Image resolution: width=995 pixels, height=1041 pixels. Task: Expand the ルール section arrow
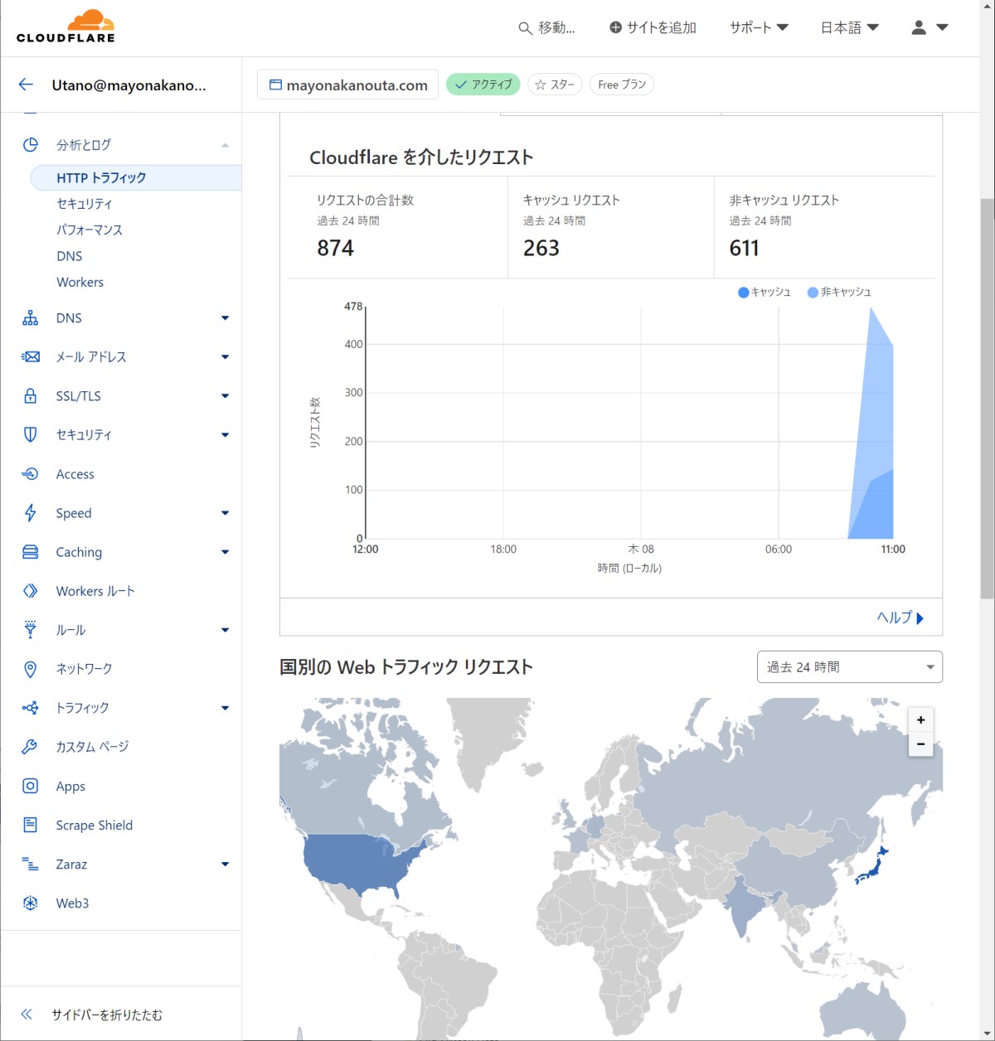(x=225, y=630)
